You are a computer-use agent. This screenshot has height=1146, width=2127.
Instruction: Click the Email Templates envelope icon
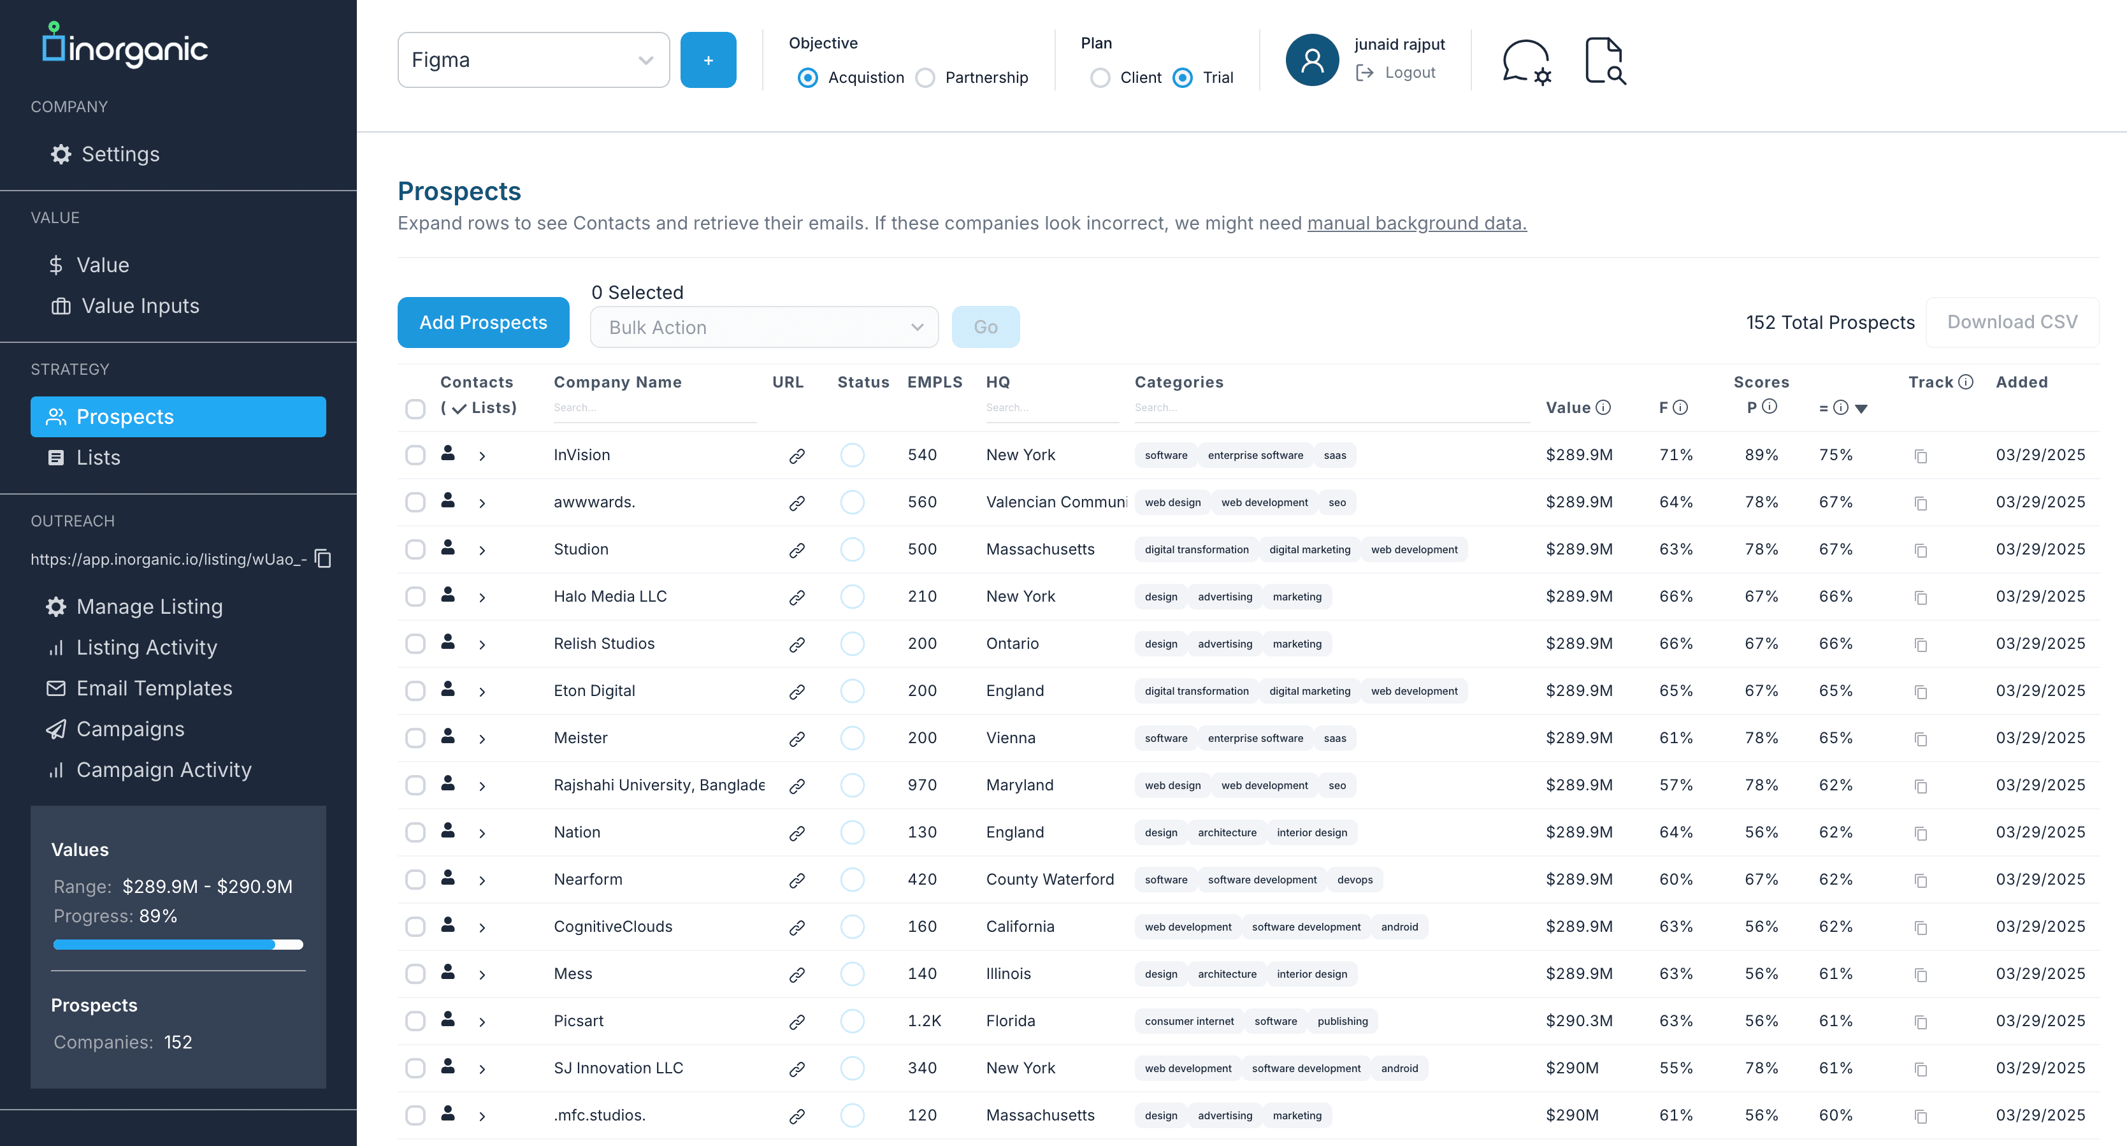[55, 688]
